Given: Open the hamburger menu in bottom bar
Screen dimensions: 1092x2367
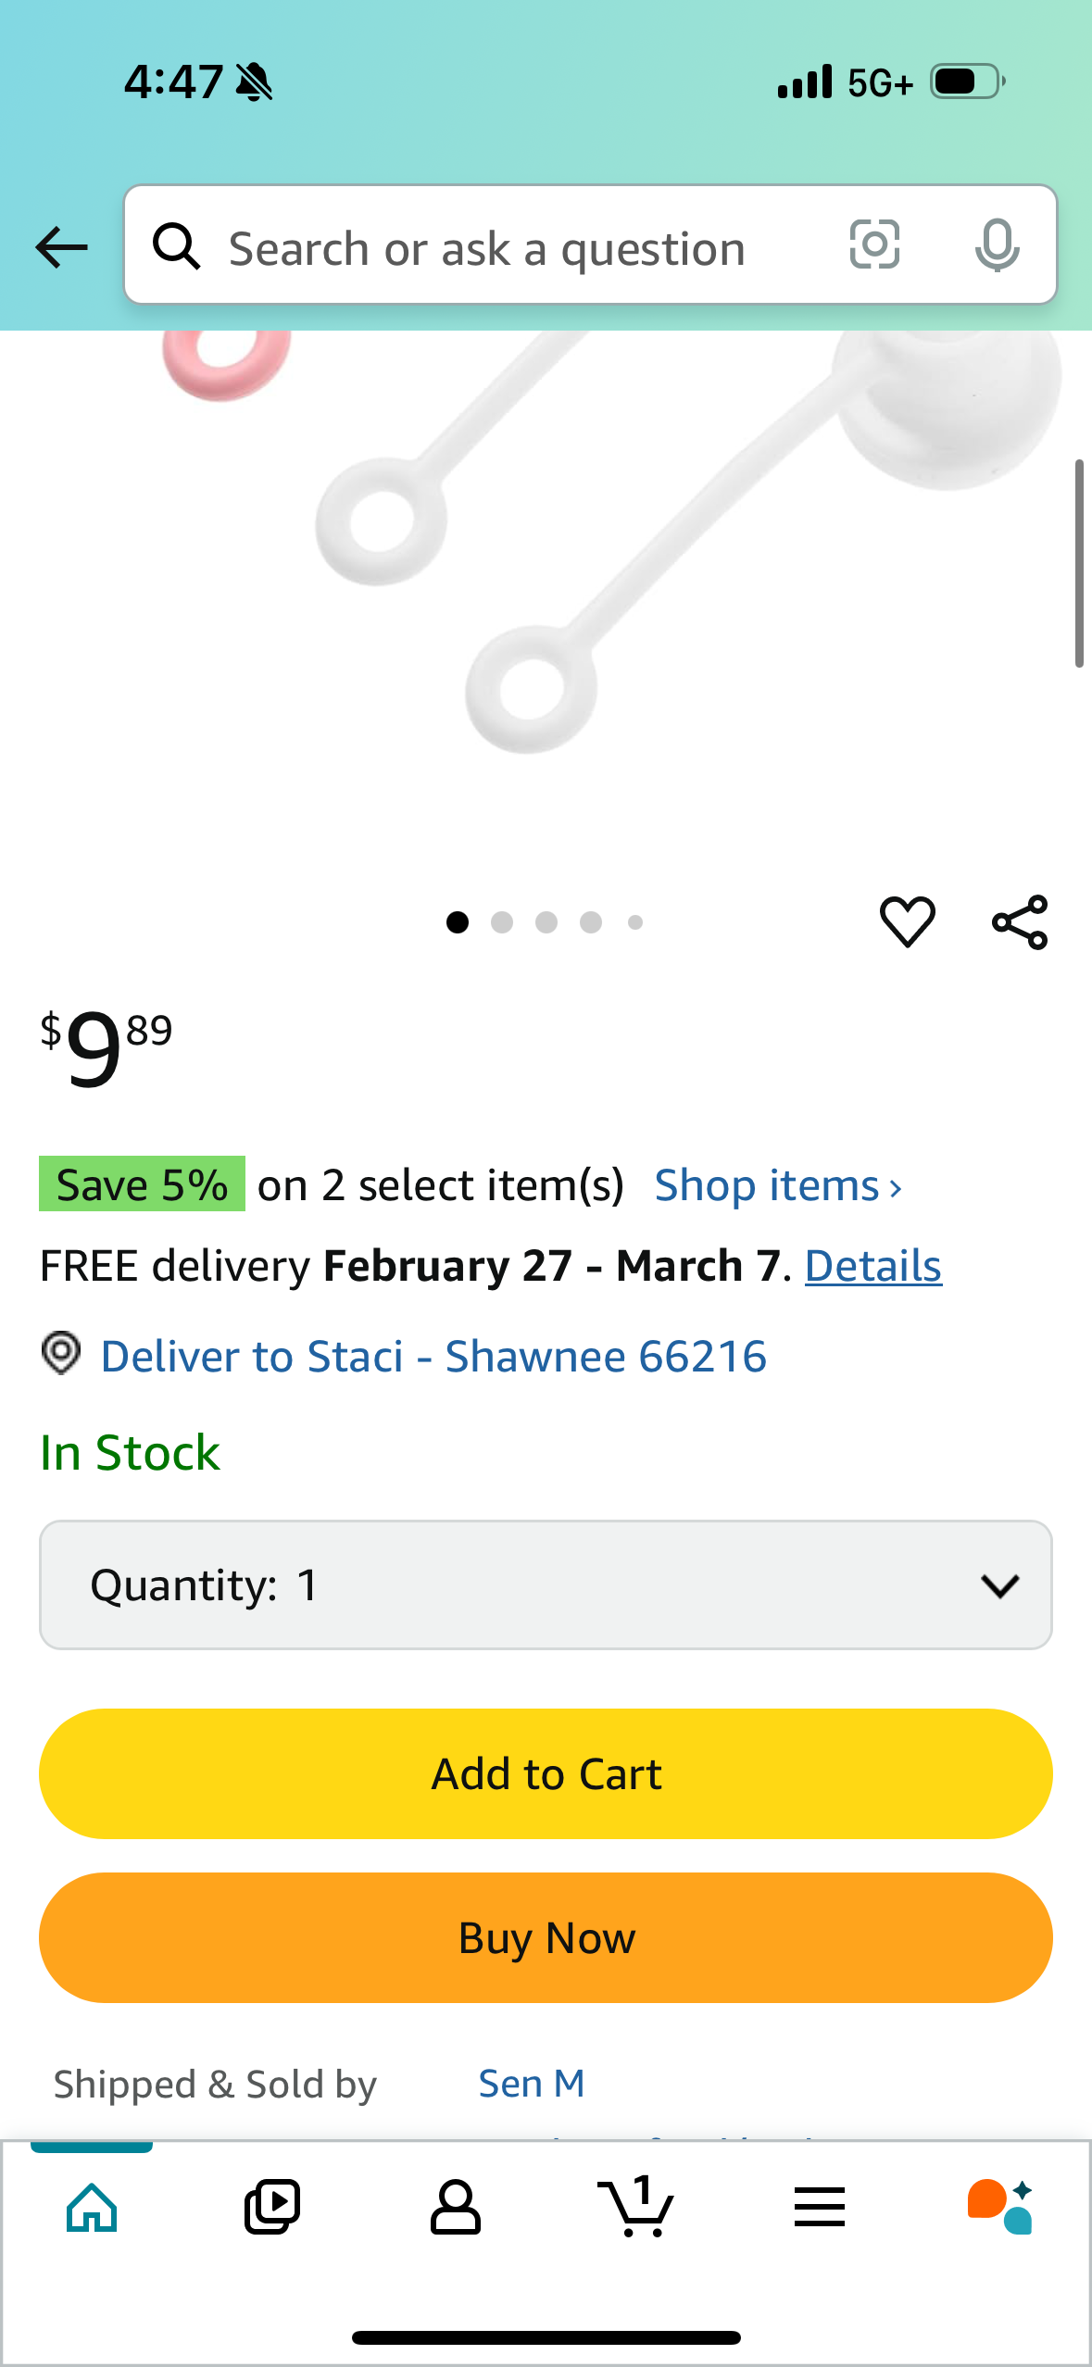Looking at the screenshot, I should tap(819, 2205).
